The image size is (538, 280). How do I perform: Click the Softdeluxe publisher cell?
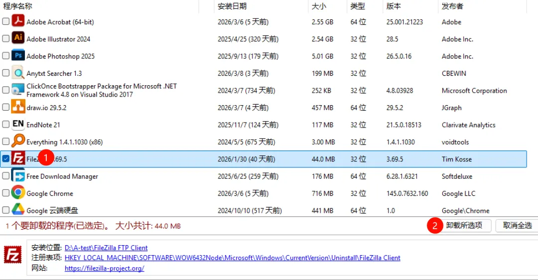click(x=457, y=176)
